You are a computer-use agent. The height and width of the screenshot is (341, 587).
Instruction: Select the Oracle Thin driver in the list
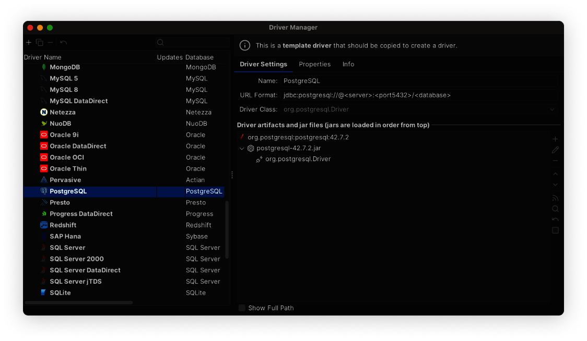pos(68,169)
